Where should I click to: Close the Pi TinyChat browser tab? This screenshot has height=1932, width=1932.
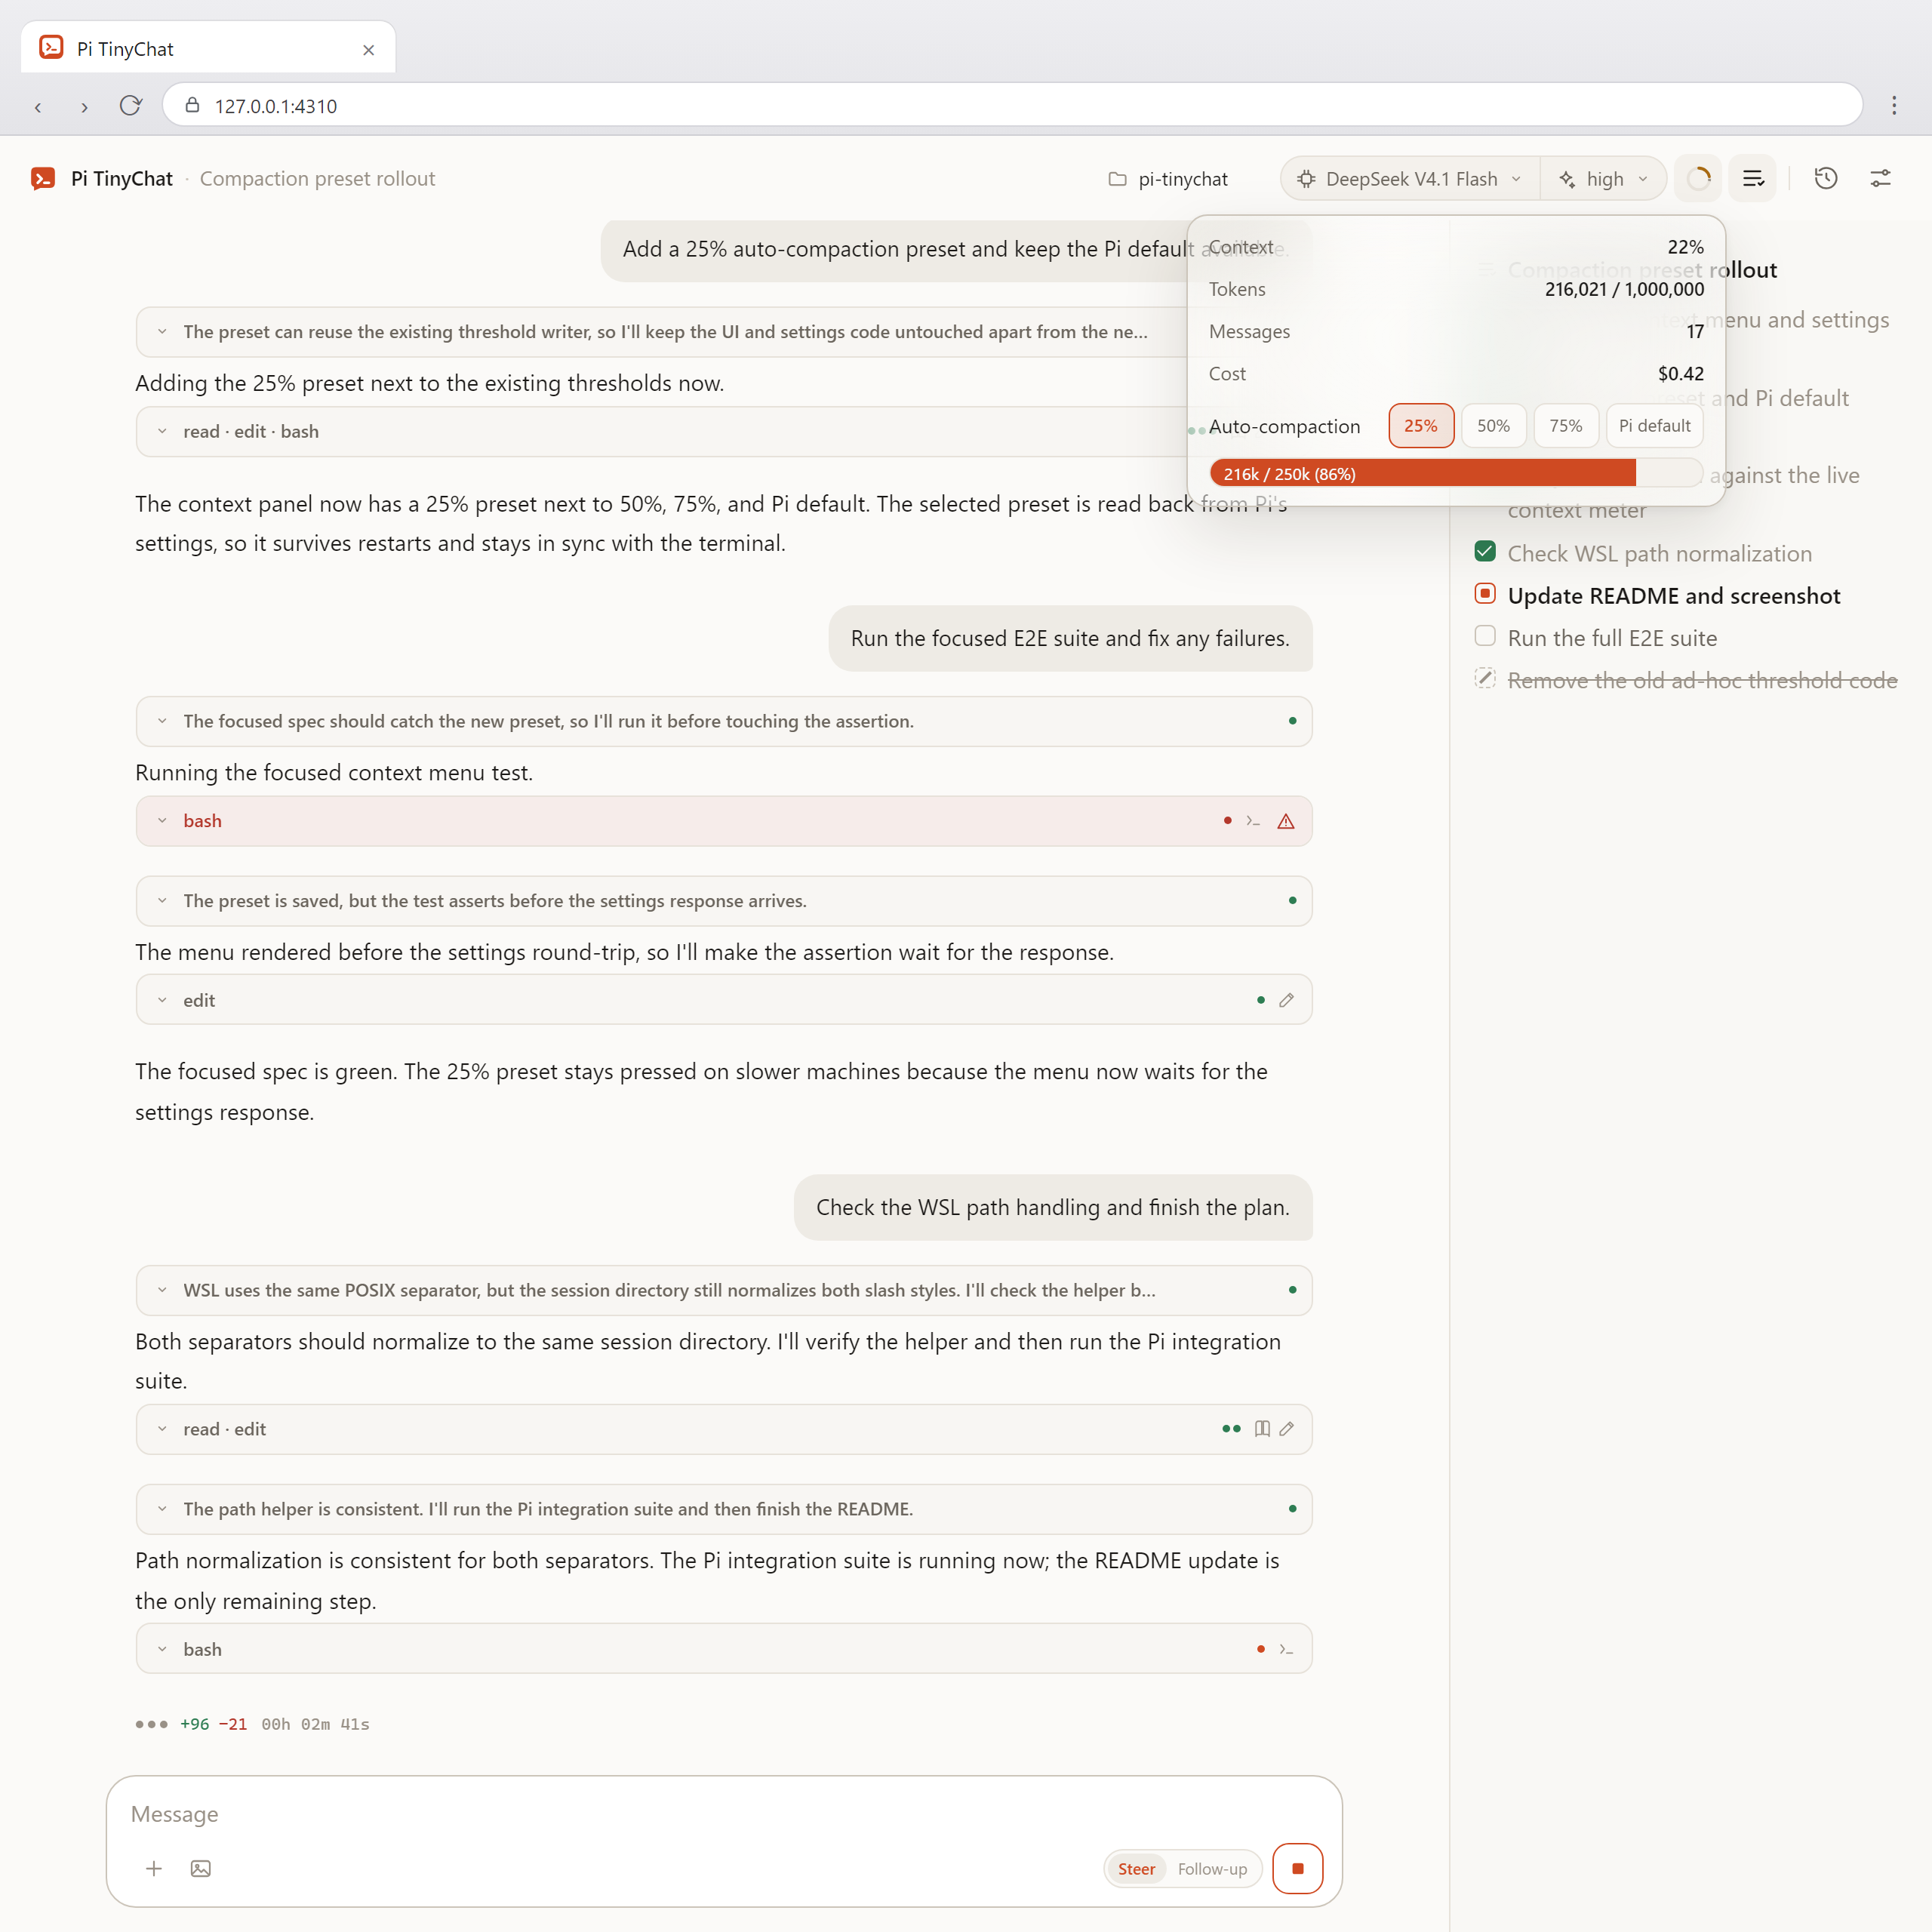(x=369, y=50)
